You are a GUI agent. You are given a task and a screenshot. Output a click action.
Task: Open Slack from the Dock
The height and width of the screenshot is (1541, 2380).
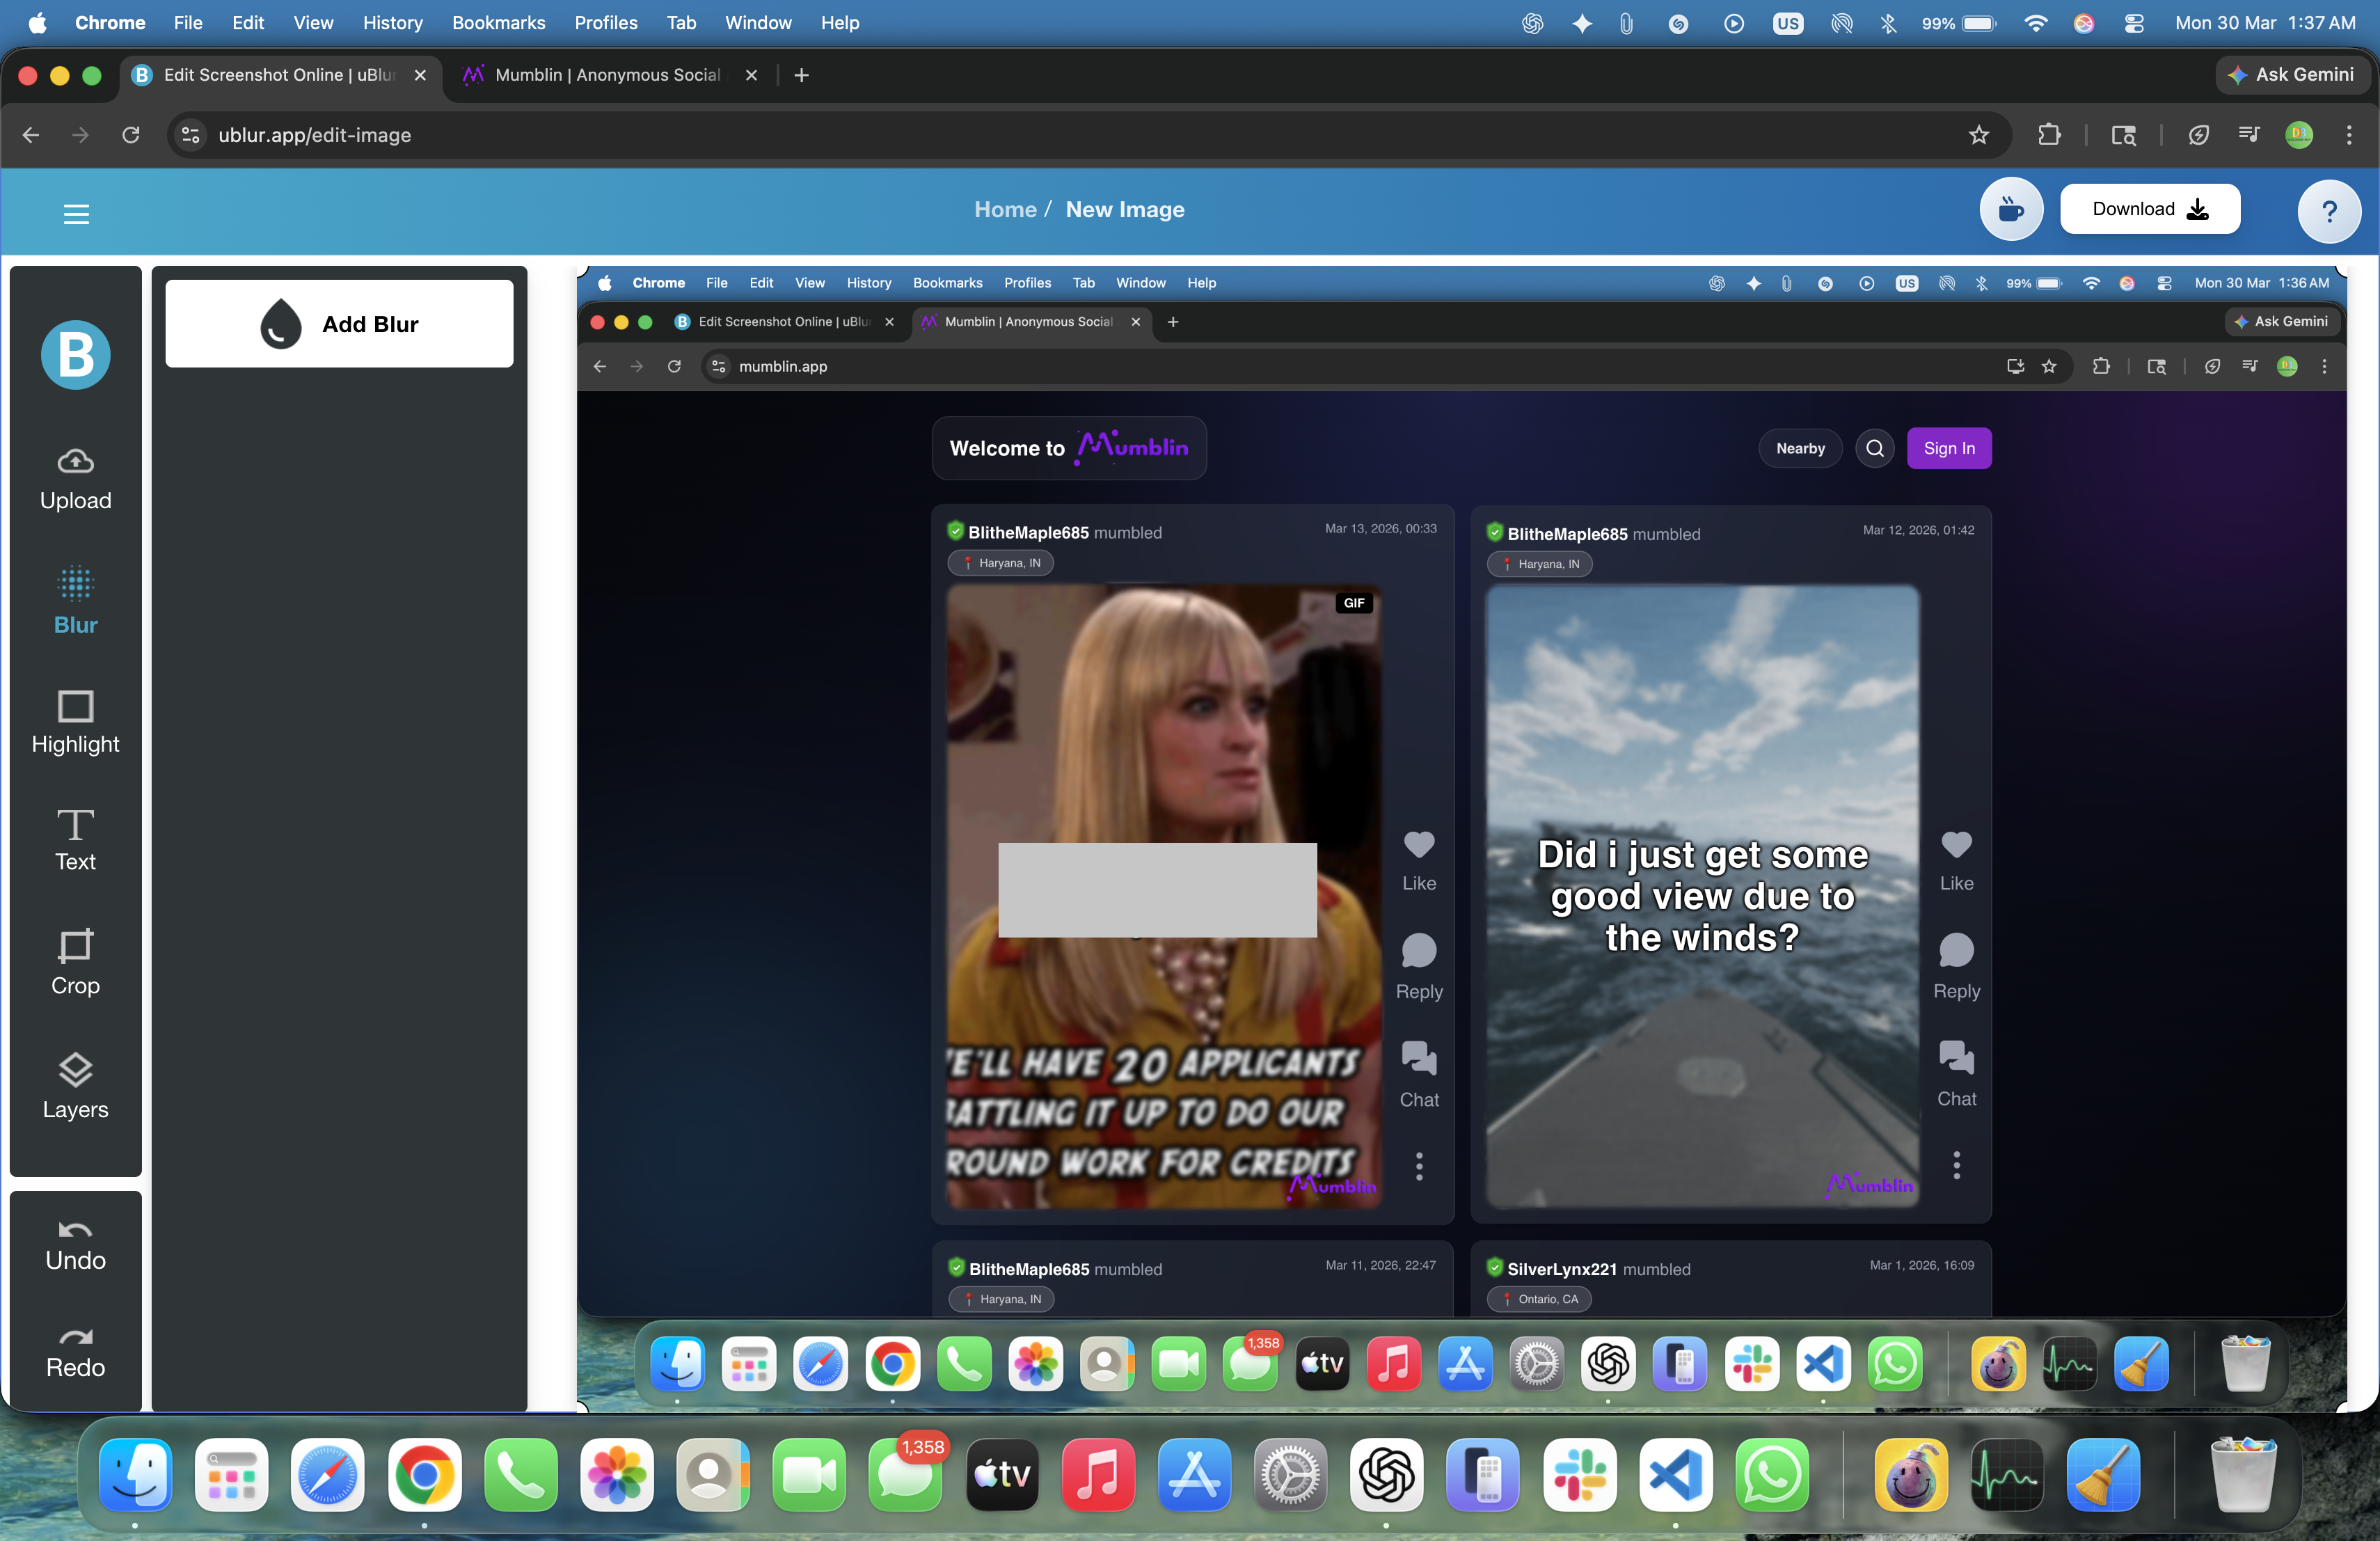(x=1579, y=1475)
